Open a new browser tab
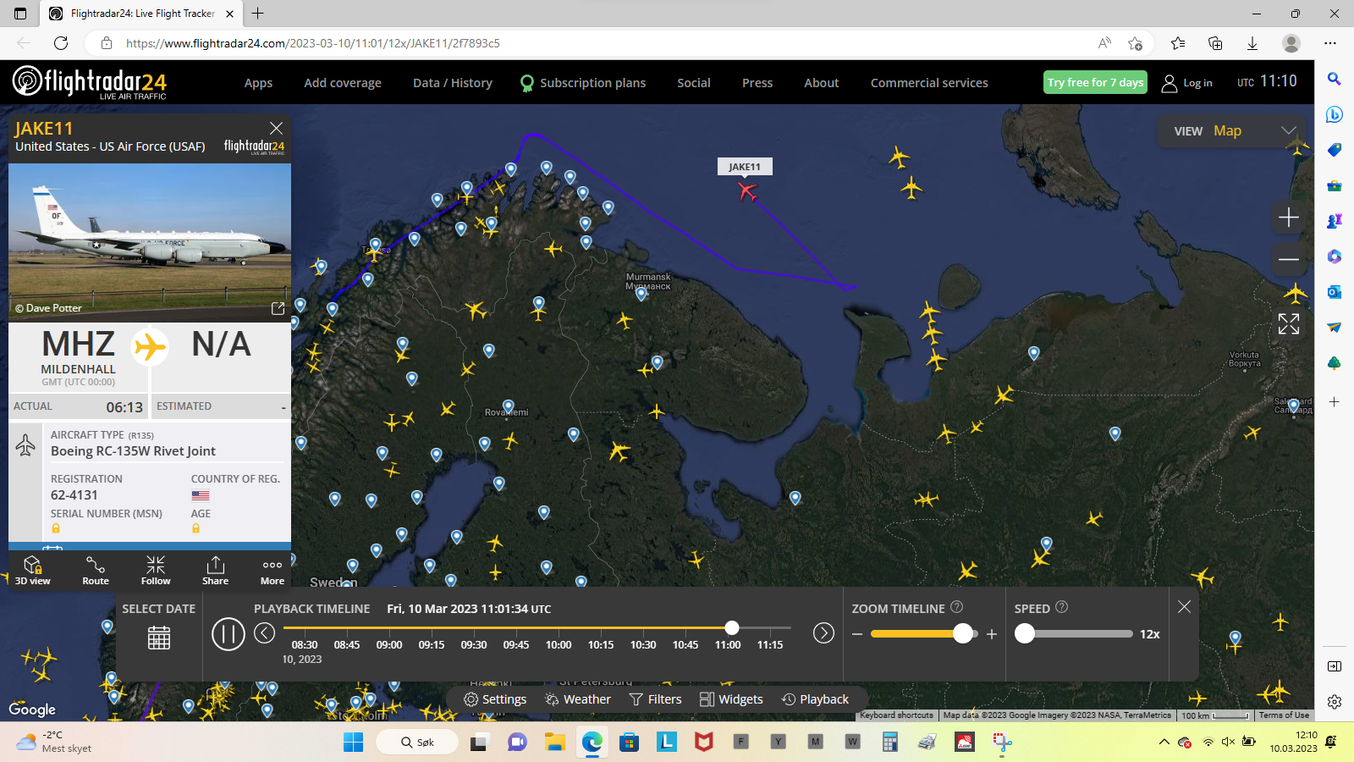Viewport: 1354px width, 762px height. tap(258, 14)
